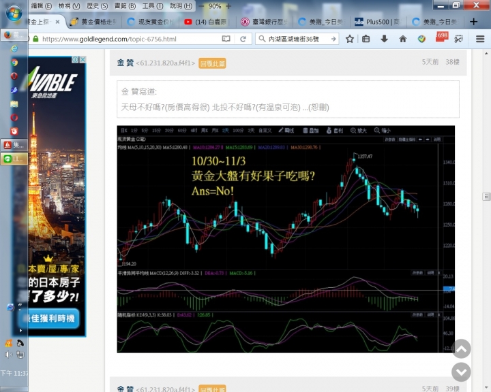
Task: Click the colorful shield extension icon
Action: point(422,39)
